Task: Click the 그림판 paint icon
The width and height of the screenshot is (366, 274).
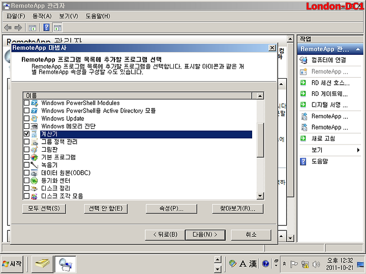Action: (x=35, y=149)
